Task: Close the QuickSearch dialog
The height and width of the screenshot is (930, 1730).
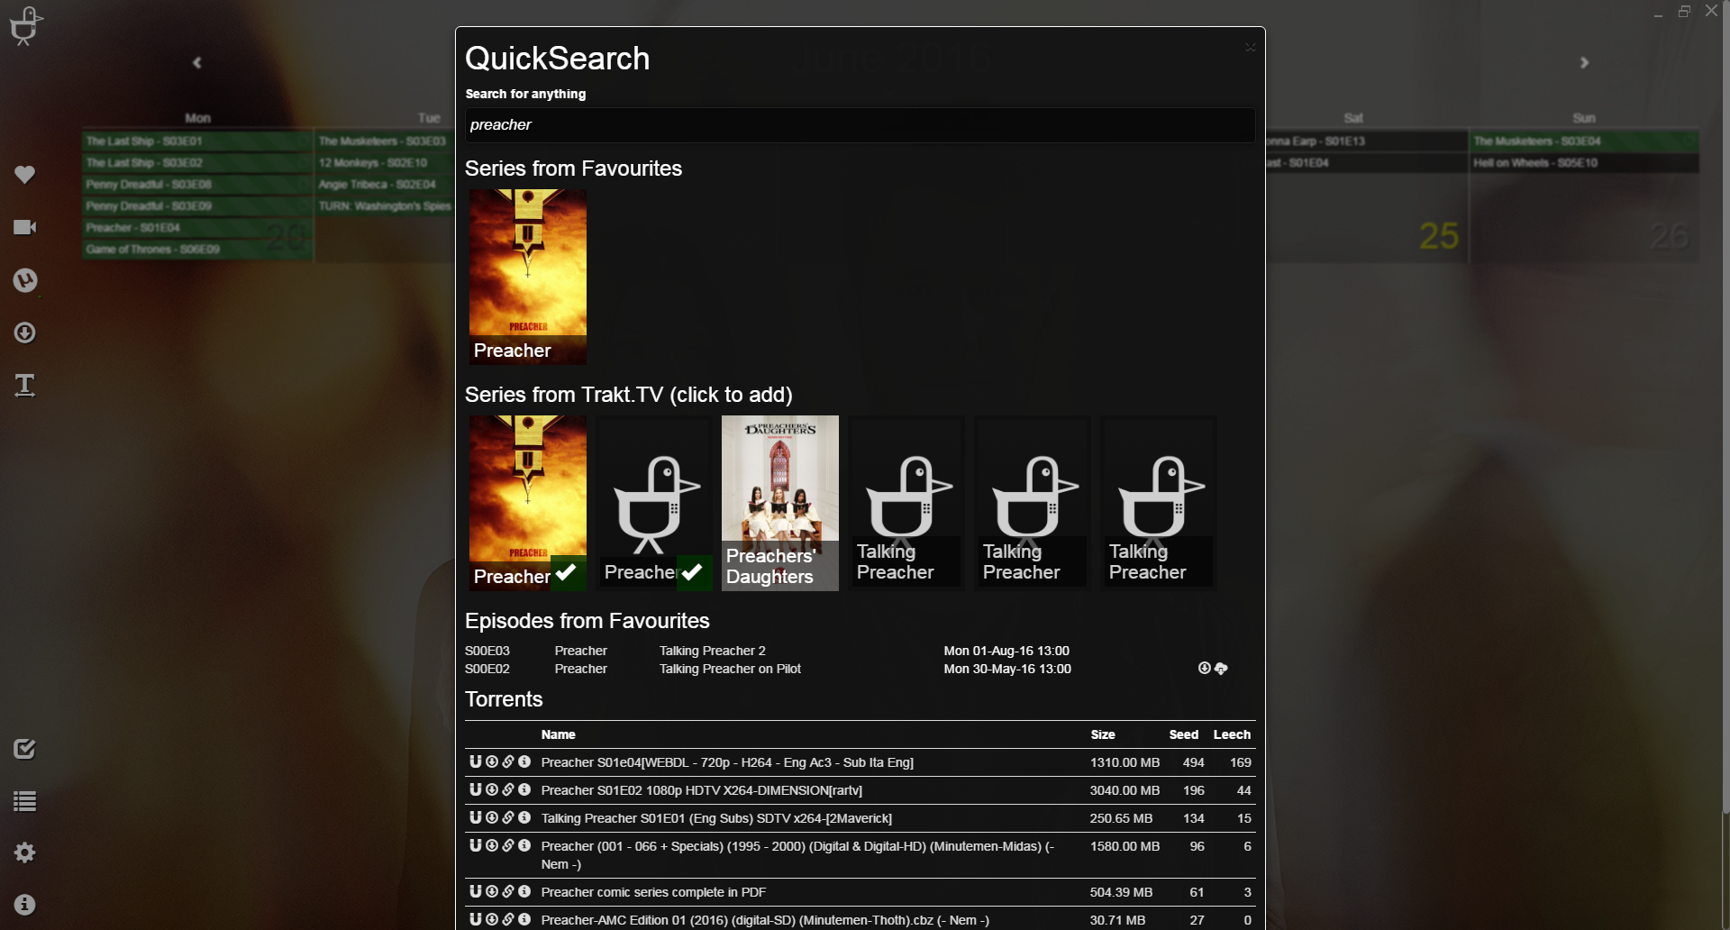Action: coord(1251,47)
